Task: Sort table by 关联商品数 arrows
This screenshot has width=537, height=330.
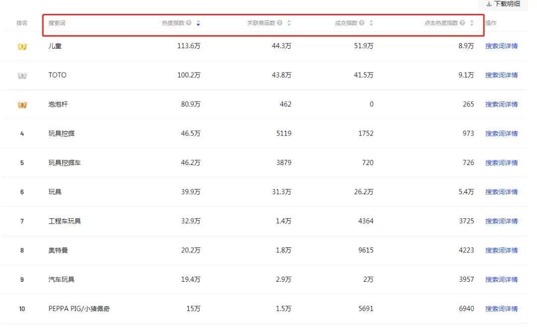Action: pos(289,23)
